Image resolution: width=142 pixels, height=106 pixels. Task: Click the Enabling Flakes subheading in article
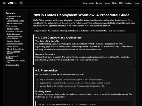click(x=43, y=91)
